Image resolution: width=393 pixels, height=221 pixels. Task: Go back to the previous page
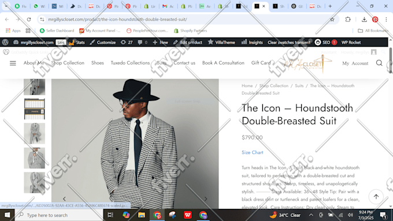point(7,19)
